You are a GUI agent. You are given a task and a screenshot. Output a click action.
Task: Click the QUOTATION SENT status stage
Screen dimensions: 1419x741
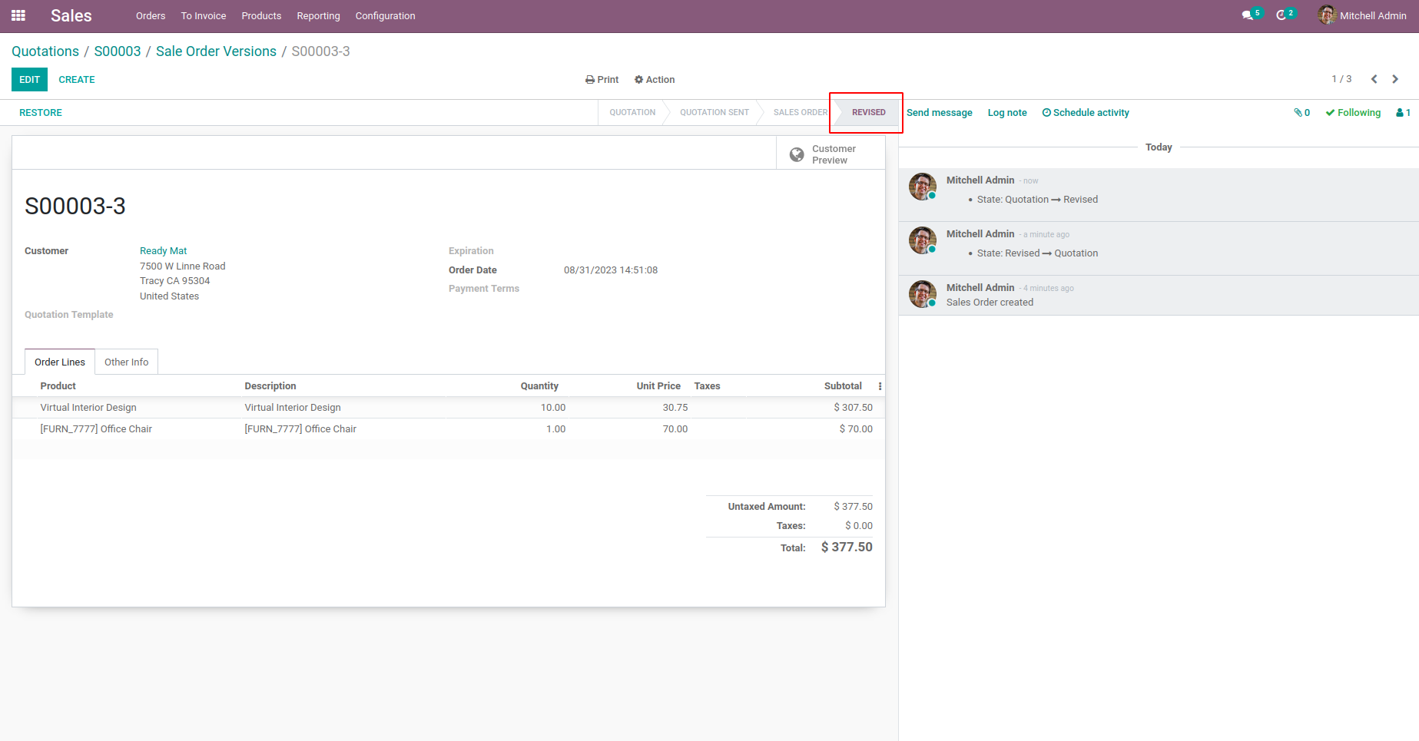point(714,112)
